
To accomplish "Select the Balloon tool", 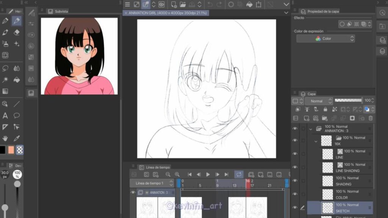I will coord(17,115).
